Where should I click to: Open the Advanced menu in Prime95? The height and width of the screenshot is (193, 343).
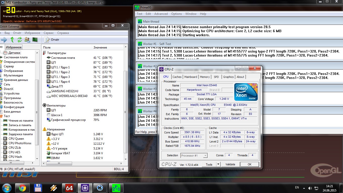point(161,14)
